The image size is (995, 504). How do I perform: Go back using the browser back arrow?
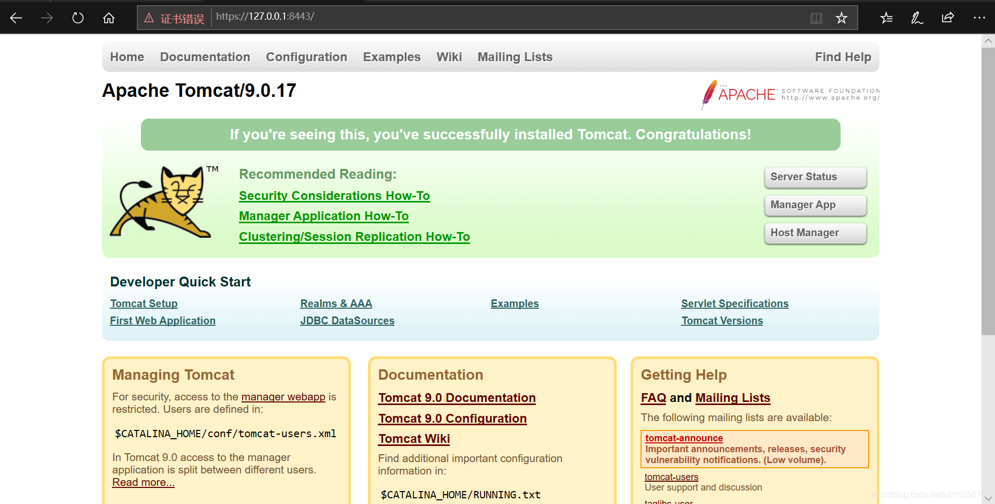tap(16, 18)
